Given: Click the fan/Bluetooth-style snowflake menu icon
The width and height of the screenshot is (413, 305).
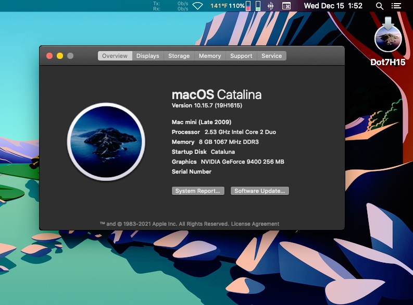Looking at the screenshot, I should click(270, 6).
